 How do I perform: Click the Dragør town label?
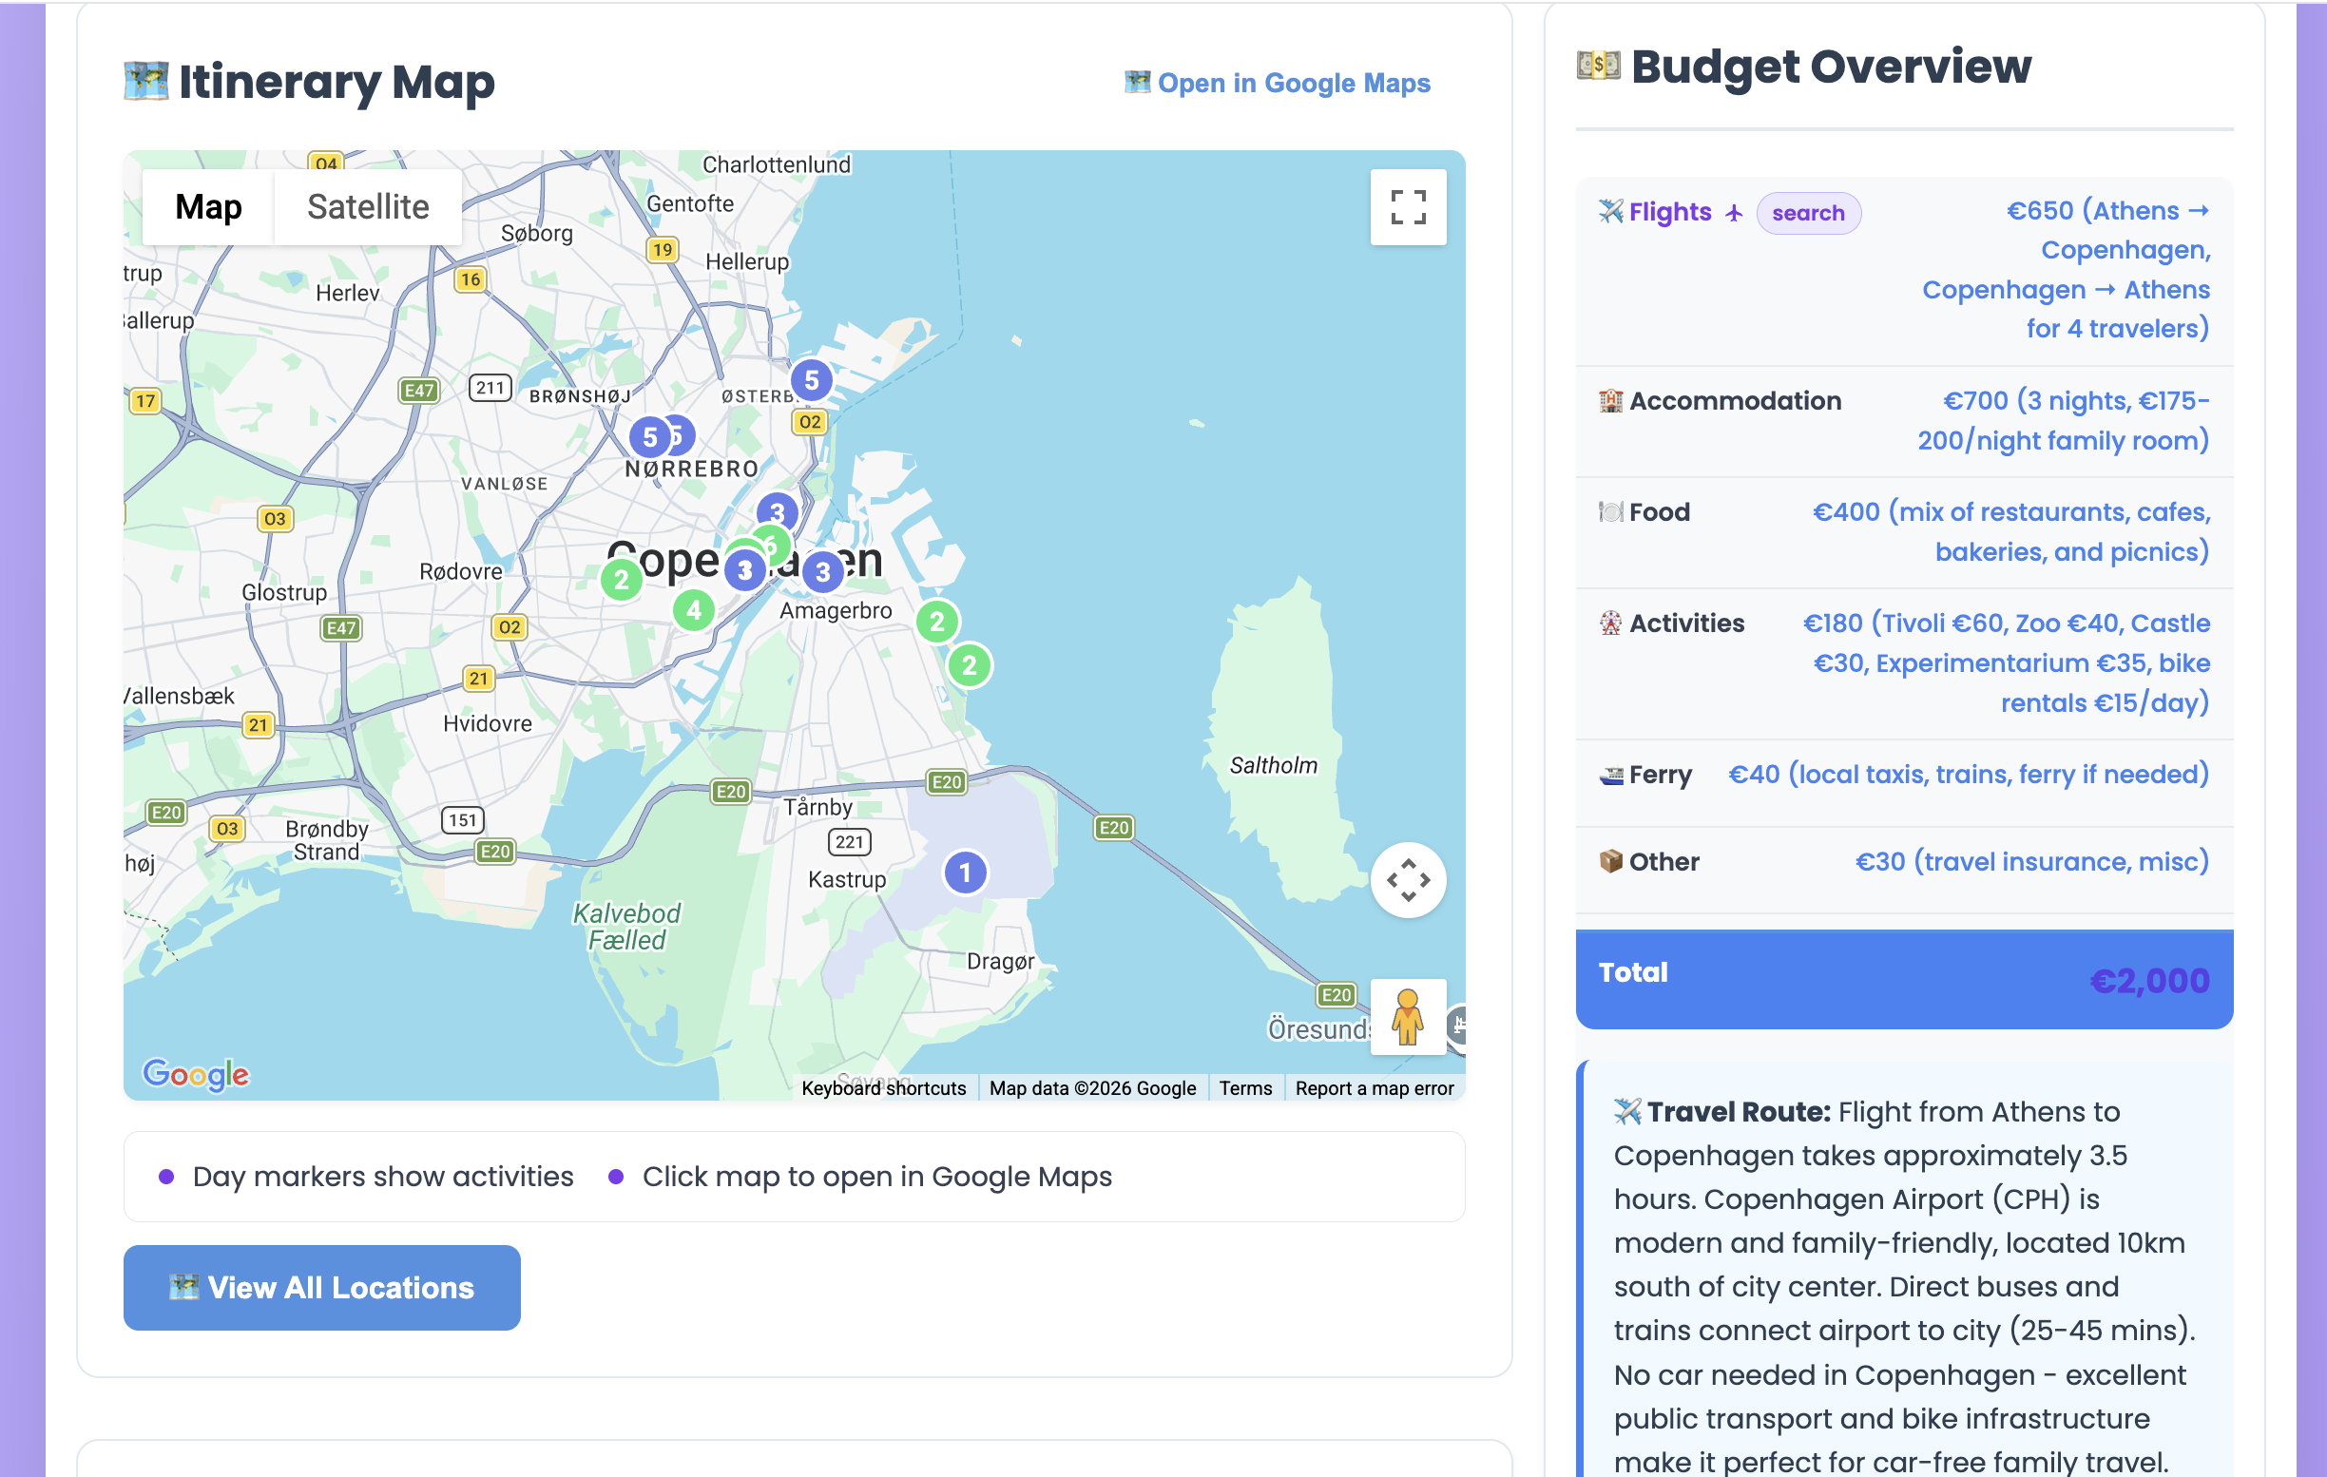[1000, 961]
